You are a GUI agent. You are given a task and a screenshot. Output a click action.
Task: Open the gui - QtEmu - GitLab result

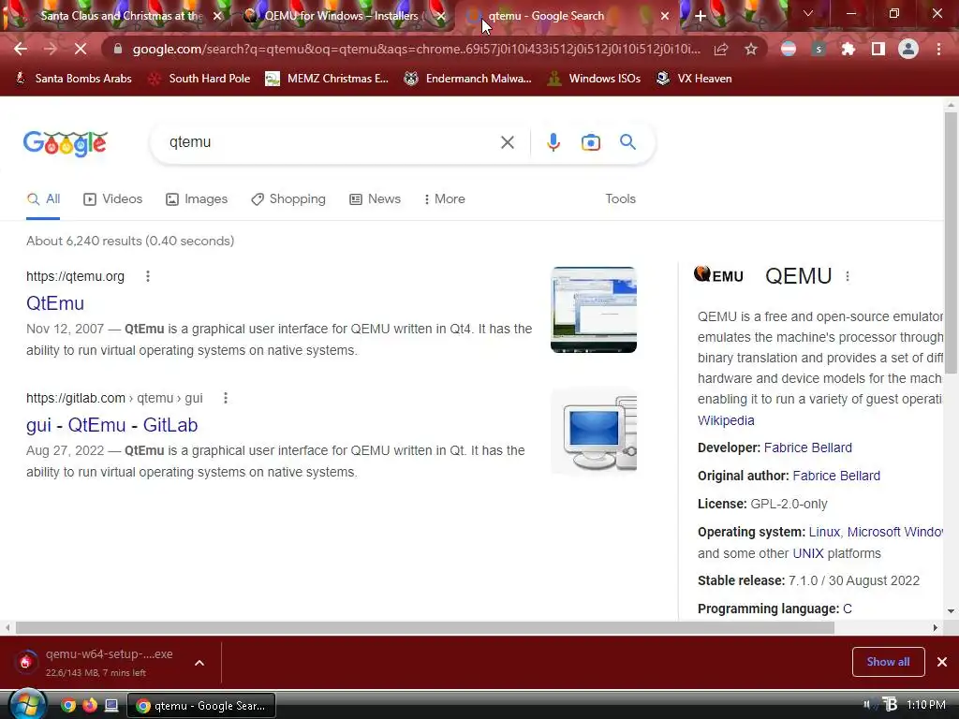[x=112, y=425]
